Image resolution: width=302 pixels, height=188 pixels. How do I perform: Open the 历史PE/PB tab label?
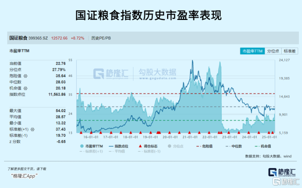pos(101,38)
